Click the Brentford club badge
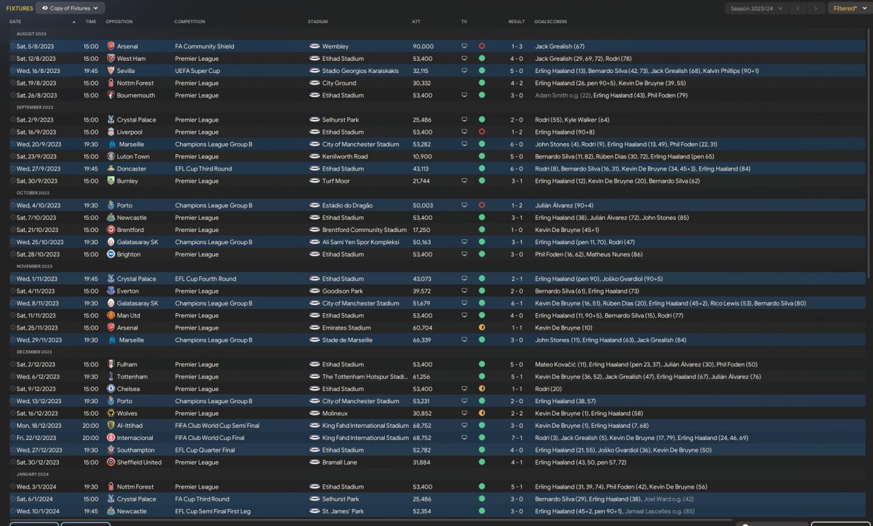Image resolution: width=873 pixels, height=526 pixels. 111,231
